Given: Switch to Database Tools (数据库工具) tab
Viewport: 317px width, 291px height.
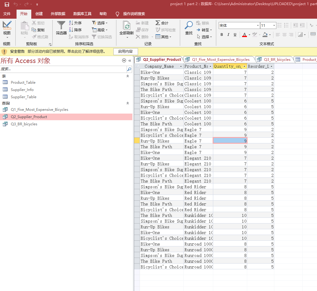Looking at the screenshot, I should [82, 14].
